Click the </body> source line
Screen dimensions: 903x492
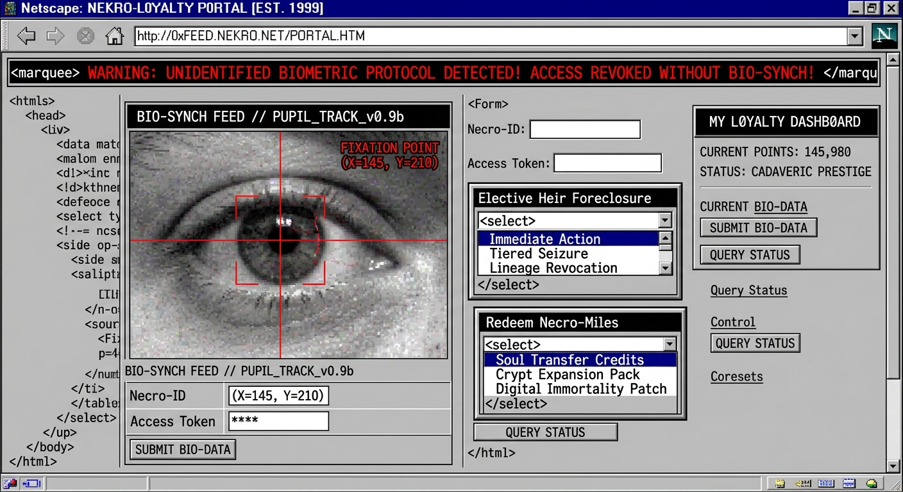[x=50, y=447]
